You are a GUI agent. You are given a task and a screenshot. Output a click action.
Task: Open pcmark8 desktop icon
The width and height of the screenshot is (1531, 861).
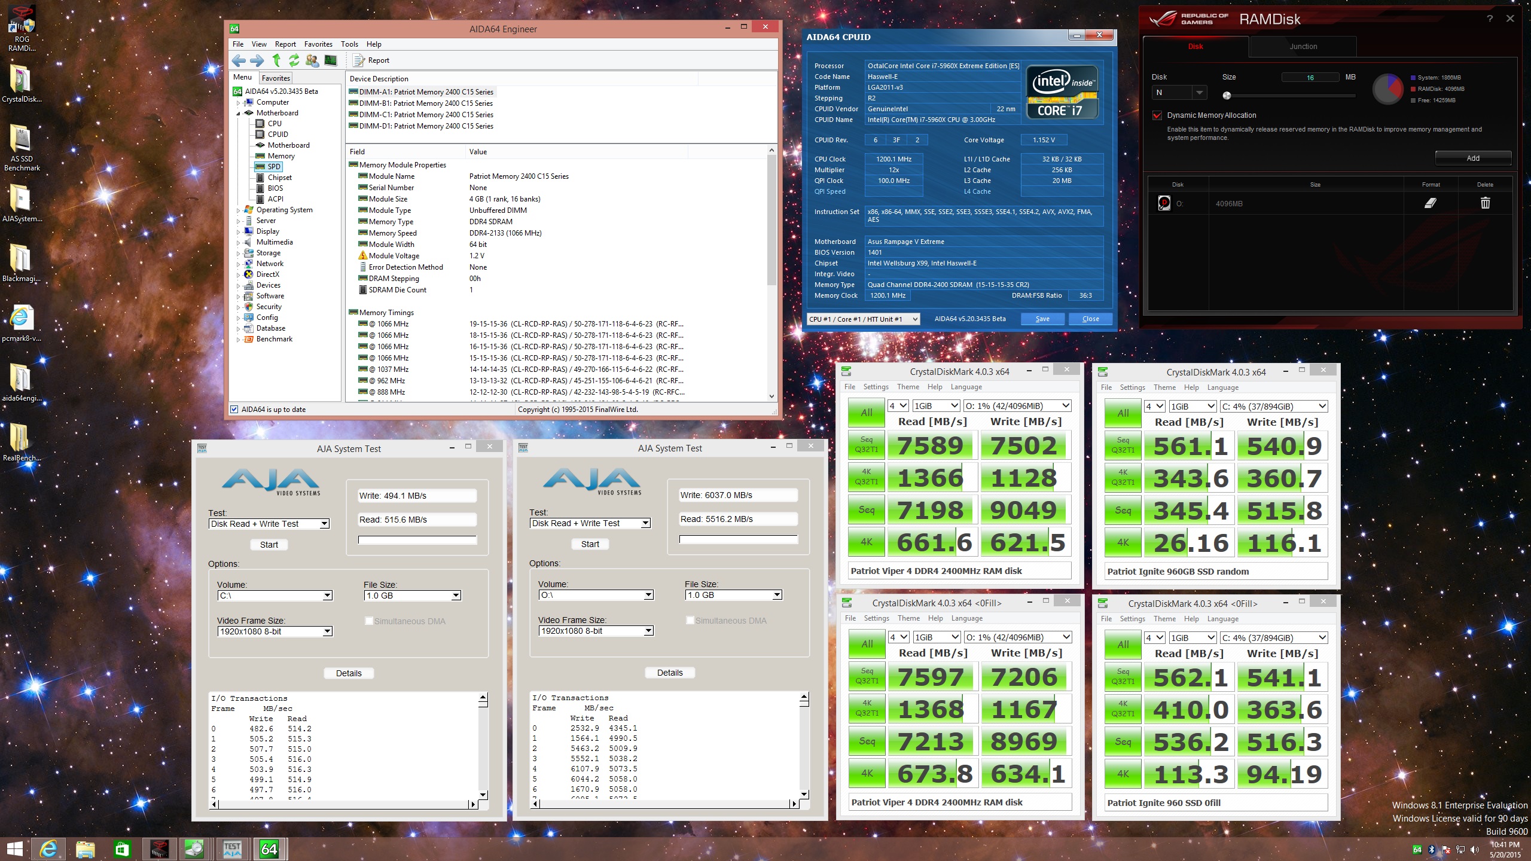pos(22,323)
